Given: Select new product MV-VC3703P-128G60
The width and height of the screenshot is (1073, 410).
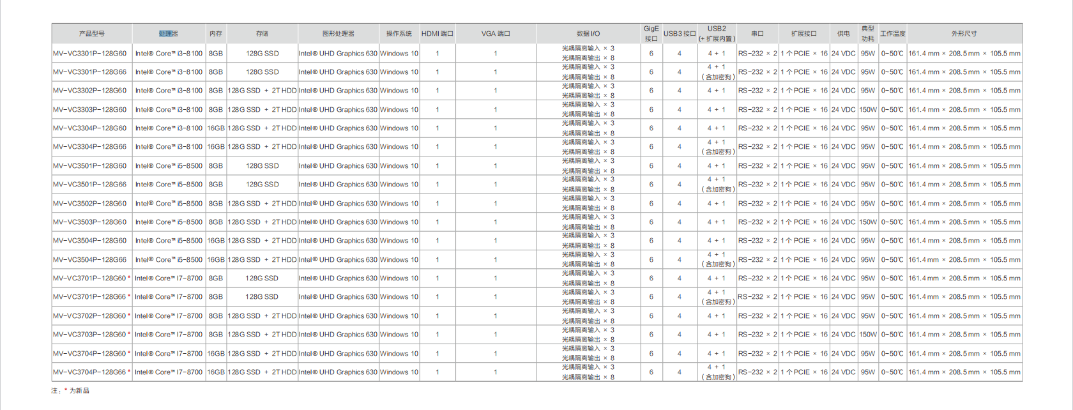Looking at the screenshot, I should 90,335.
